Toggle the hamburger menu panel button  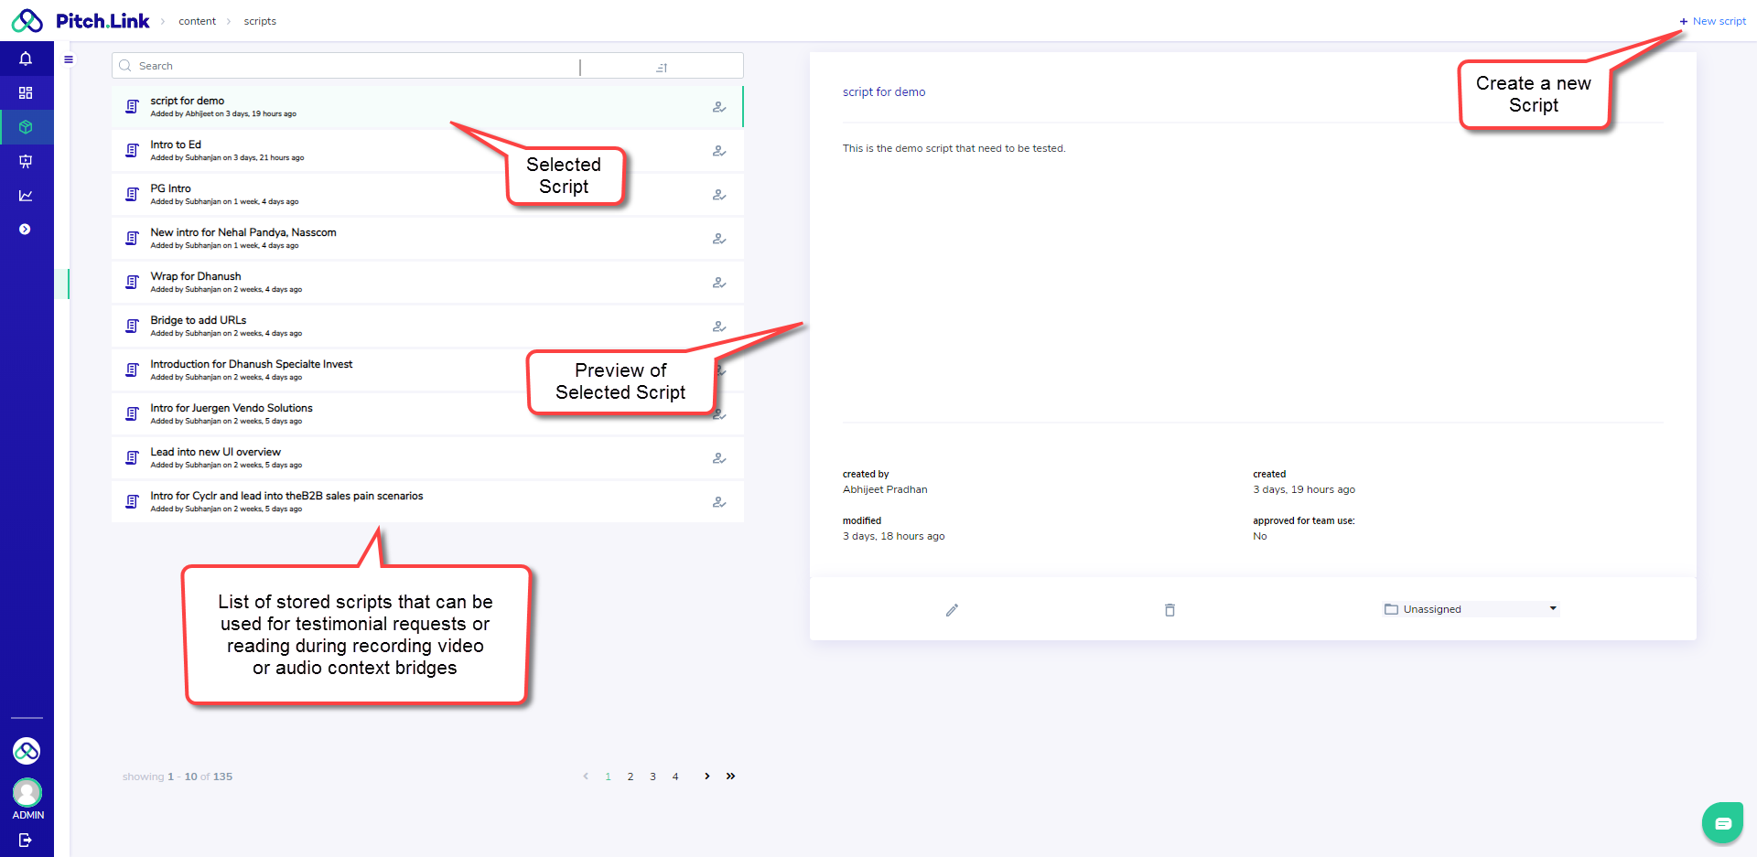(x=69, y=59)
